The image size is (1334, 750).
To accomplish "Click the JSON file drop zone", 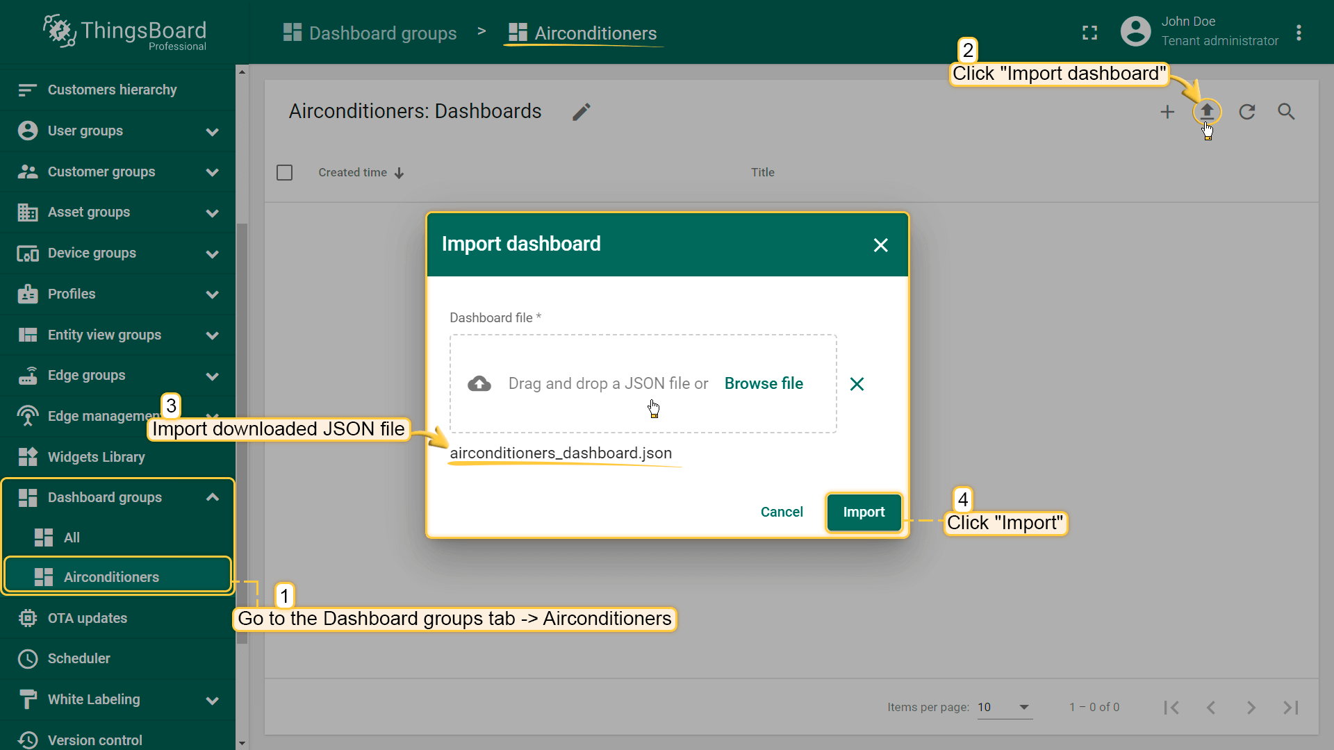I will [x=643, y=383].
